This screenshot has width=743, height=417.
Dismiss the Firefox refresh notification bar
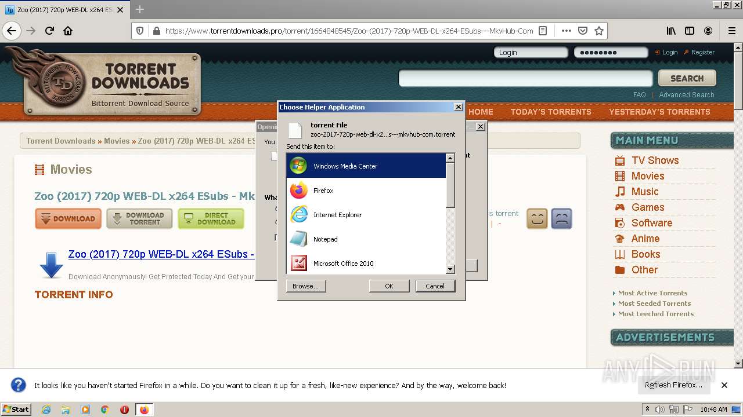[724, 385]
